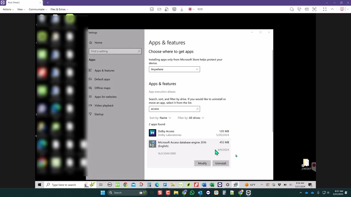The height and width of the screenshot is (197, 351).
Task: Open the remote Windows Start button
Action: pyautogui.click(x=39, y=185)
